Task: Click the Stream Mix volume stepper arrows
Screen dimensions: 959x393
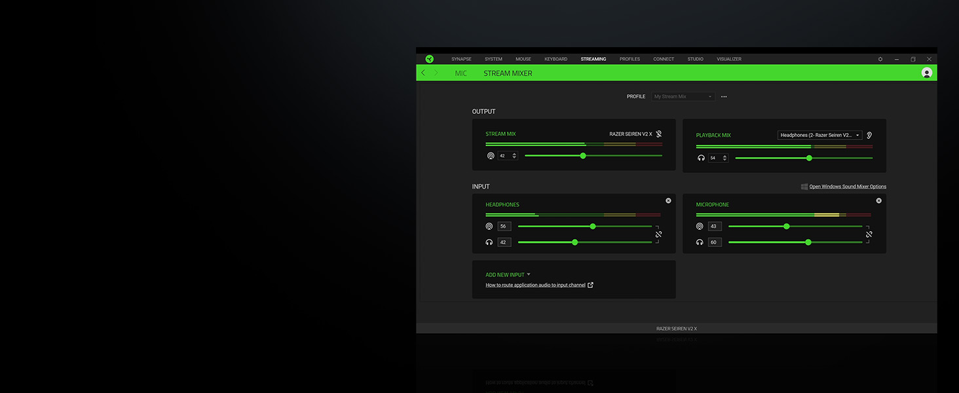Action: (514, 156)
